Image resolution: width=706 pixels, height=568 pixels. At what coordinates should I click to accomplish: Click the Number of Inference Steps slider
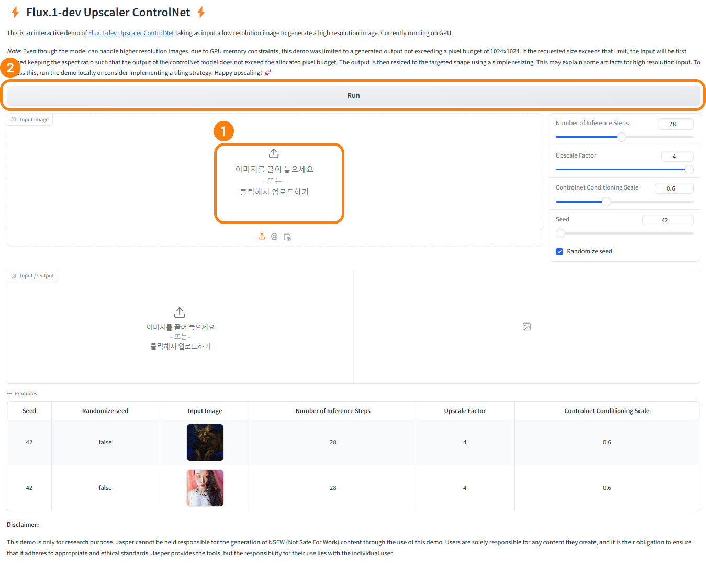(625, 137)
